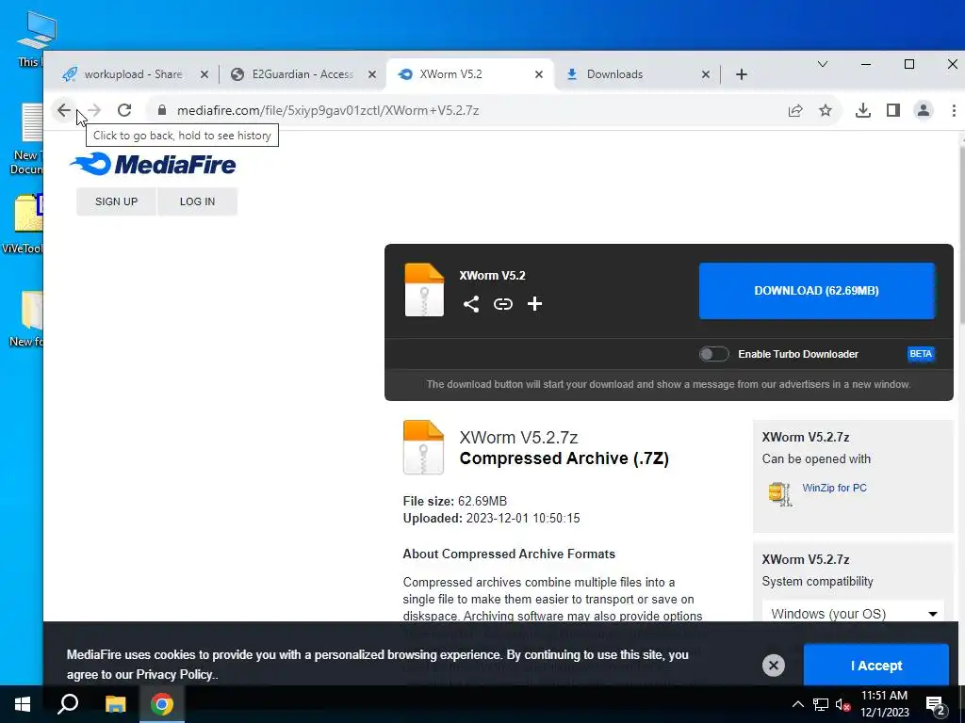Image resolution: width=965 pixels, height=723 pixels.
Task: Click the padlock site info icon
Action: click(162, 110)
